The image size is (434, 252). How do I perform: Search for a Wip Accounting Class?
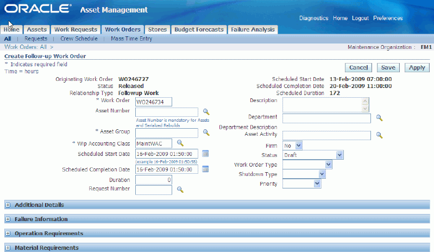click(180, 143)
